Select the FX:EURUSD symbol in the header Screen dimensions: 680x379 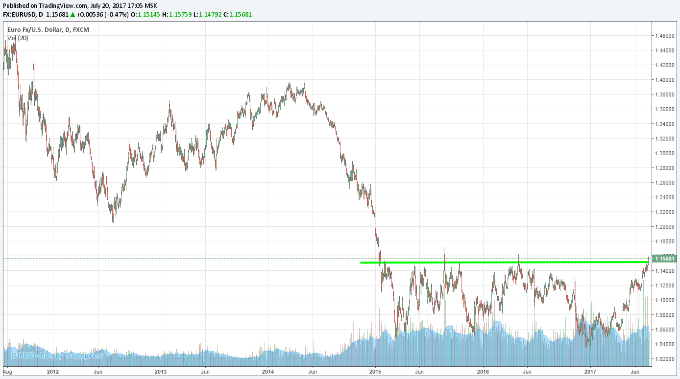tap(19, 15)
